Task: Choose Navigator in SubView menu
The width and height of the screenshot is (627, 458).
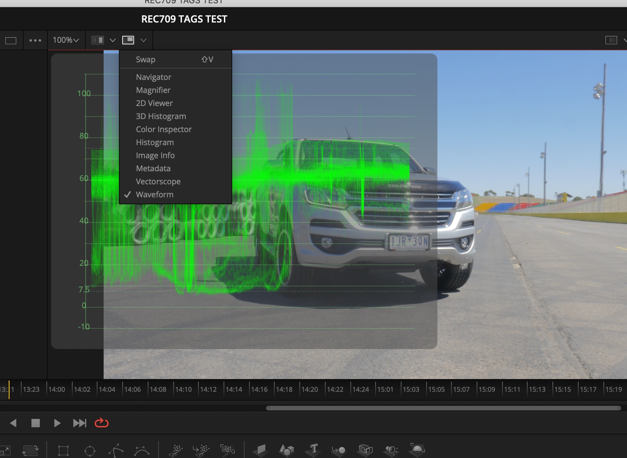Action: tap(176, 77)
